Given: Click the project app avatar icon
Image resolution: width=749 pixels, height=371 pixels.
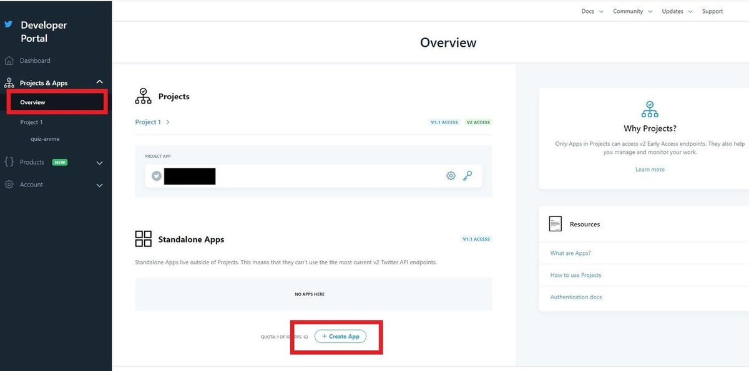Looking at the screenshot, I should click(157, 176).
